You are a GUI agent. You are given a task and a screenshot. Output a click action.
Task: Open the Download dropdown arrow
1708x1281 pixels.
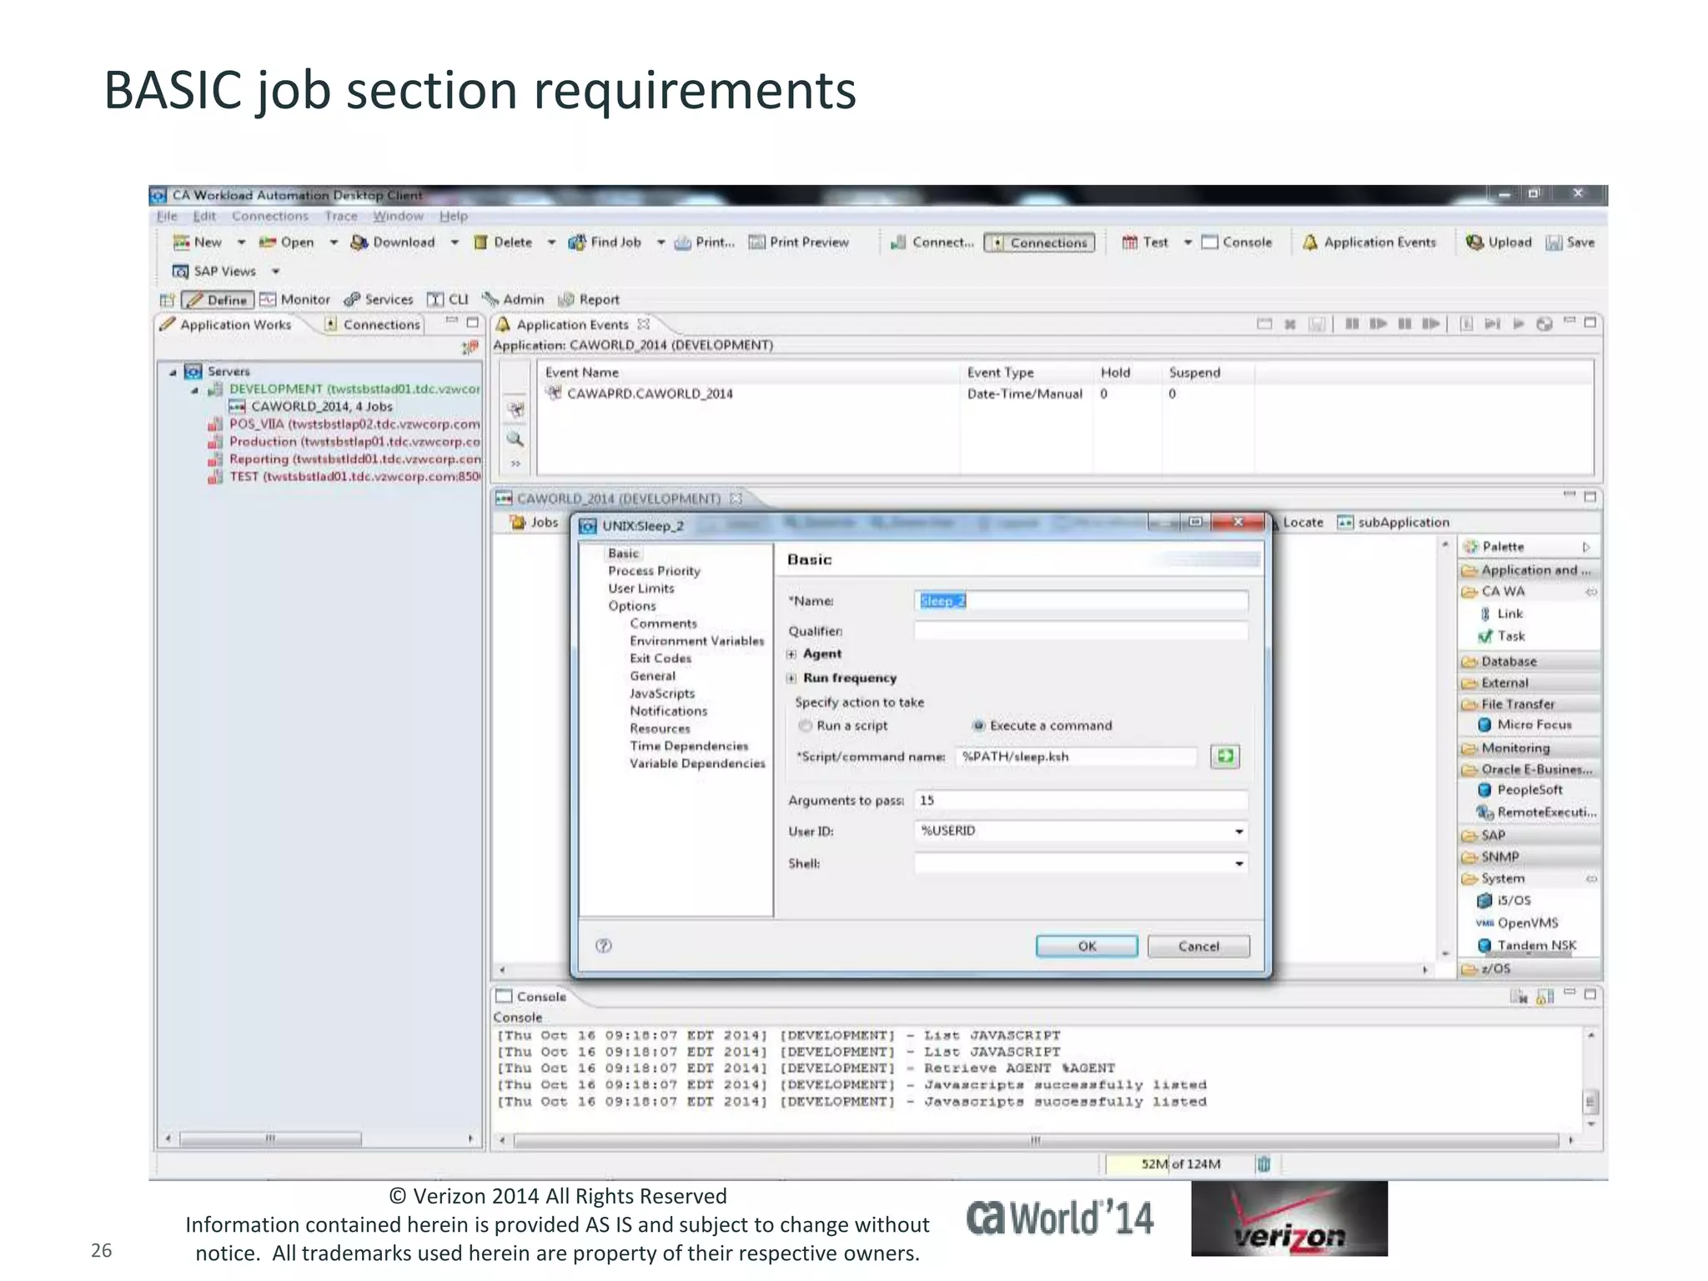click(455, 243)
